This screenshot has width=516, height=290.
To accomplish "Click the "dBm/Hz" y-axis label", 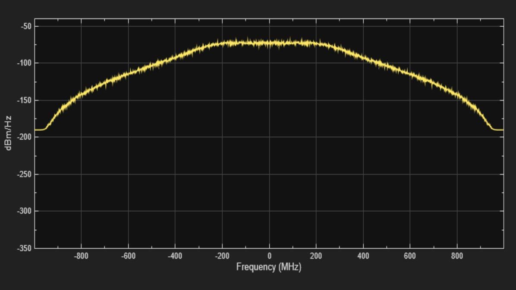I will click(x=8, y=133).
